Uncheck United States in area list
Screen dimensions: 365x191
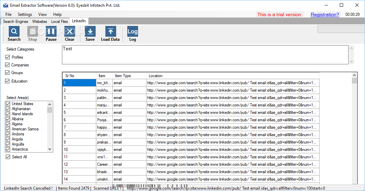click(8, 104)
